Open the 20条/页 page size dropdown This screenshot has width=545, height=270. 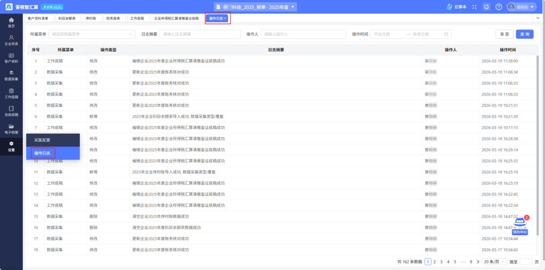pyautogui.click(x=494, y=262)
